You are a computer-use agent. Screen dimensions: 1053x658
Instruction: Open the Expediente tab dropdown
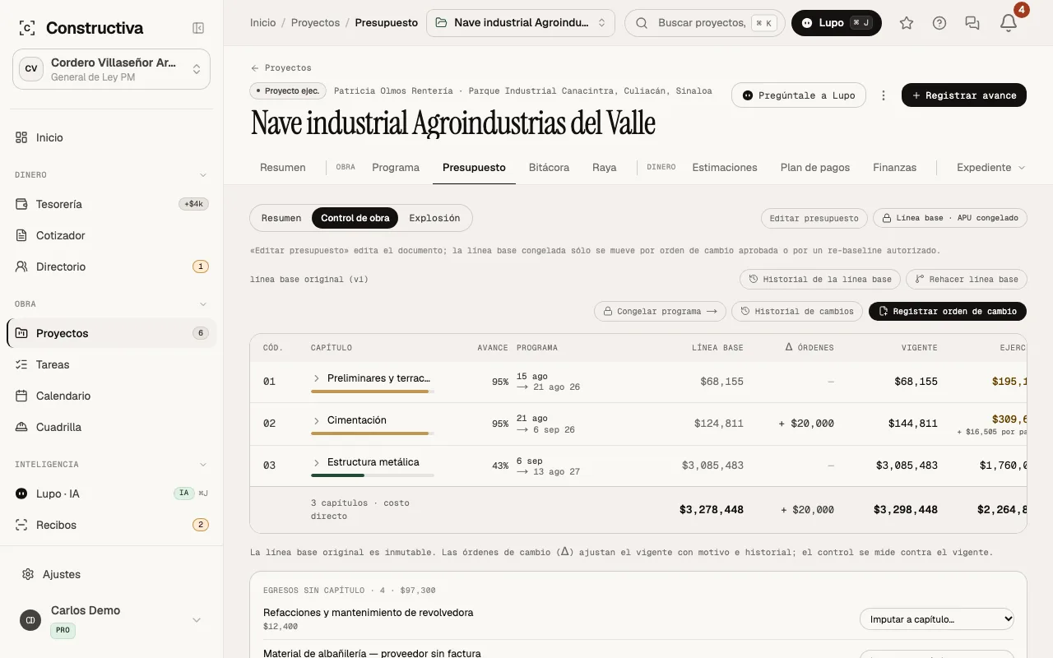pos(991,167)
